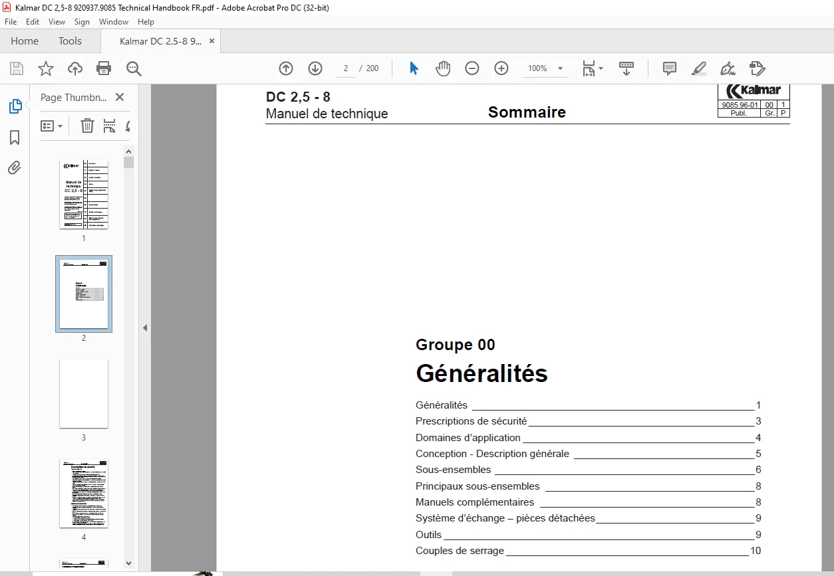The width and height of the screenshot is (834, 576).
Task: Open the Edit menu
Action: click(x=33, y=22)
